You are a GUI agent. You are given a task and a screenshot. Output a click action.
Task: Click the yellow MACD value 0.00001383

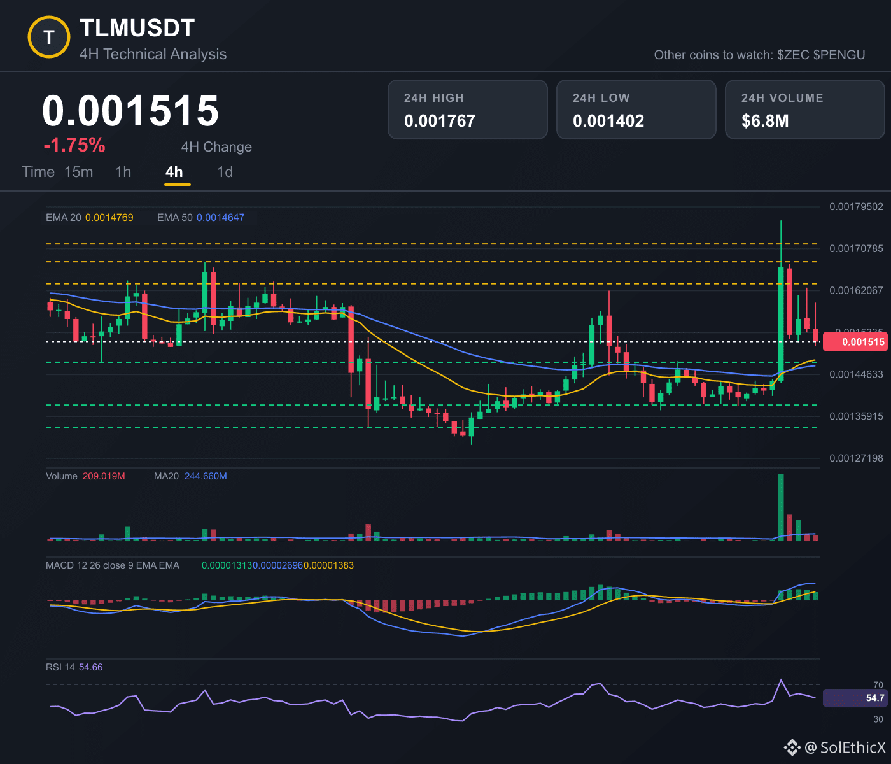[328, 565]
